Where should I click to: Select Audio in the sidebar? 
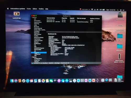tap(35, 25)
